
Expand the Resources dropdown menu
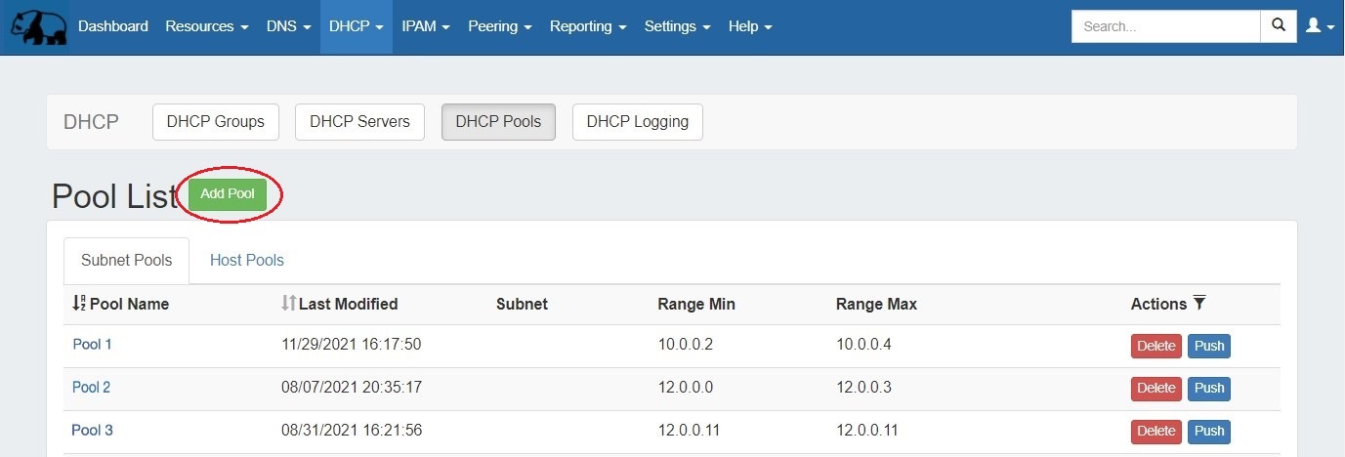click(206, 26)
